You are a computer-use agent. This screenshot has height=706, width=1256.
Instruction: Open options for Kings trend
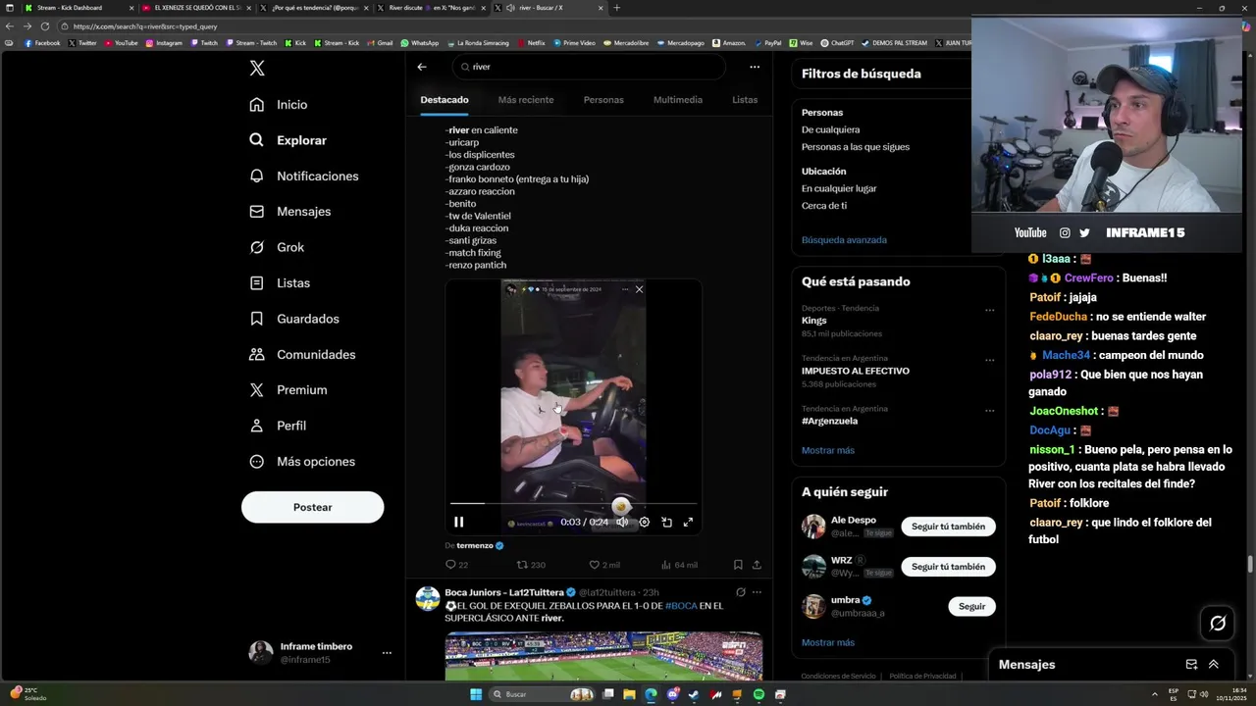point(989,310)
